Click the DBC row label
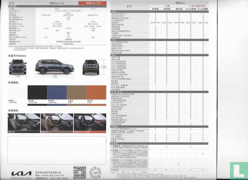This screenshot has width=248, height=180. click(119, 68)
